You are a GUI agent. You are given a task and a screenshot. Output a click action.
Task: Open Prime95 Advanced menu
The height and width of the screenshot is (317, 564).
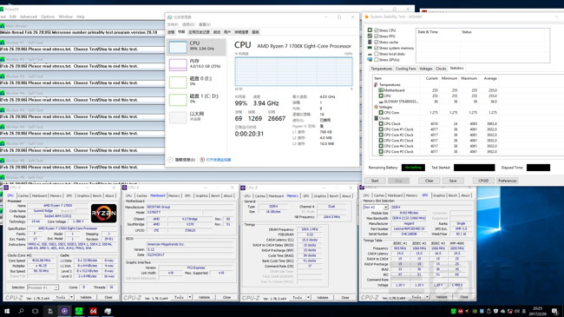click(29, 17)
